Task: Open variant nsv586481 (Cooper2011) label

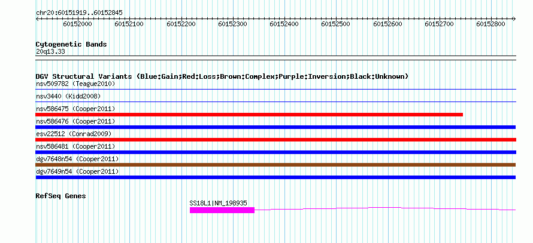Action: tap(75, 146)
